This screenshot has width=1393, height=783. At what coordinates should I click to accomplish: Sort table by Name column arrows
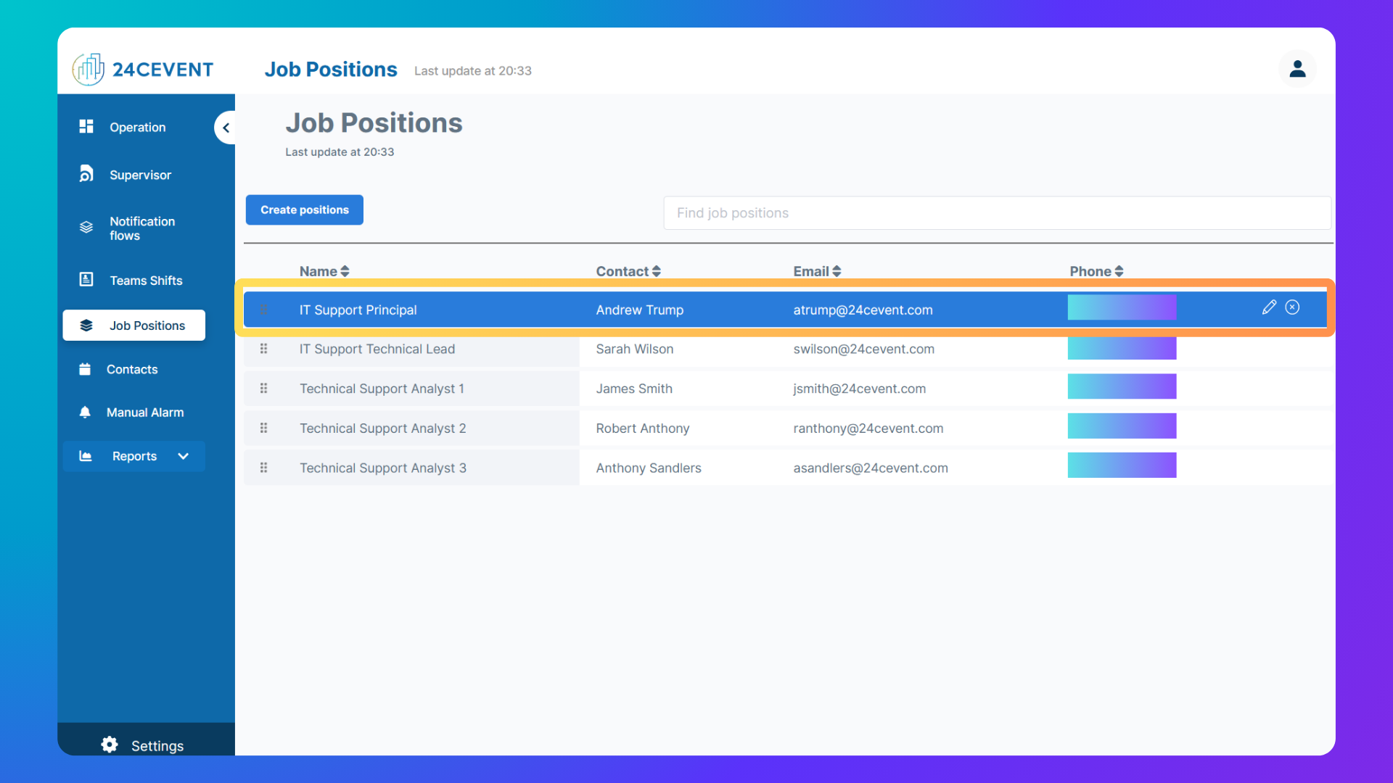[345, 271]
